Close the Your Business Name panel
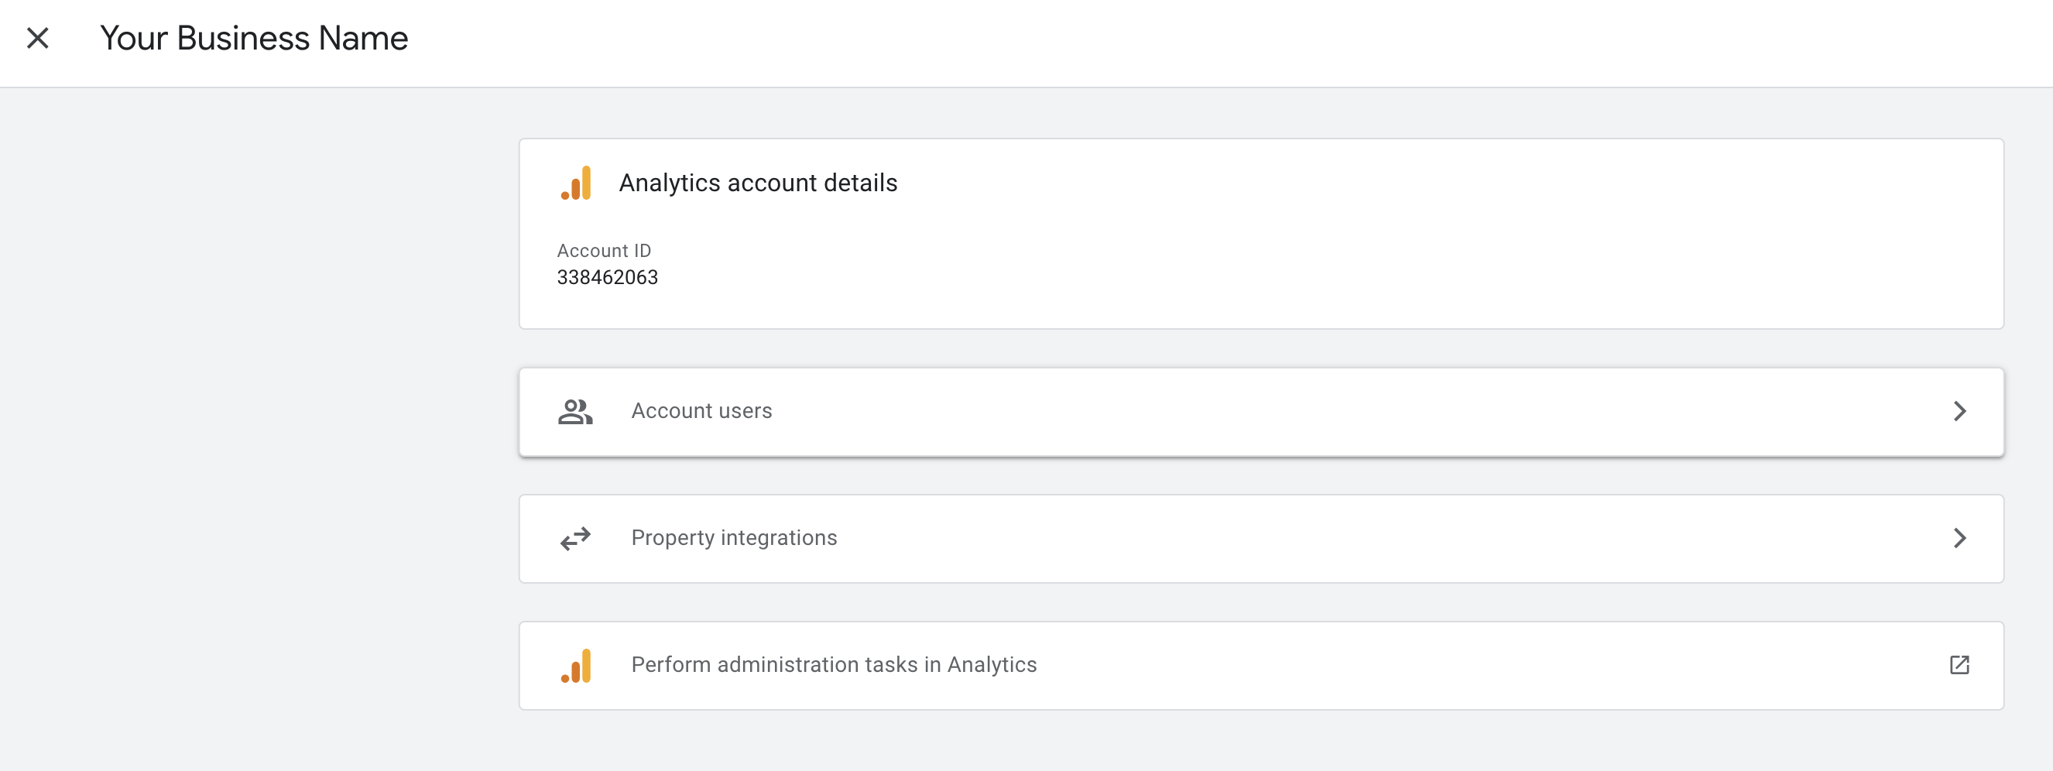Screen dimensions: 2053x771 pos(37,37)
